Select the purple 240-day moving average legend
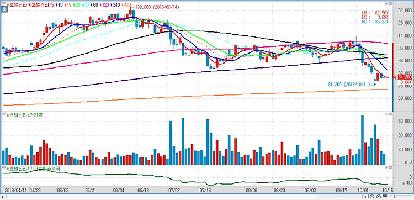 point(116,5)
